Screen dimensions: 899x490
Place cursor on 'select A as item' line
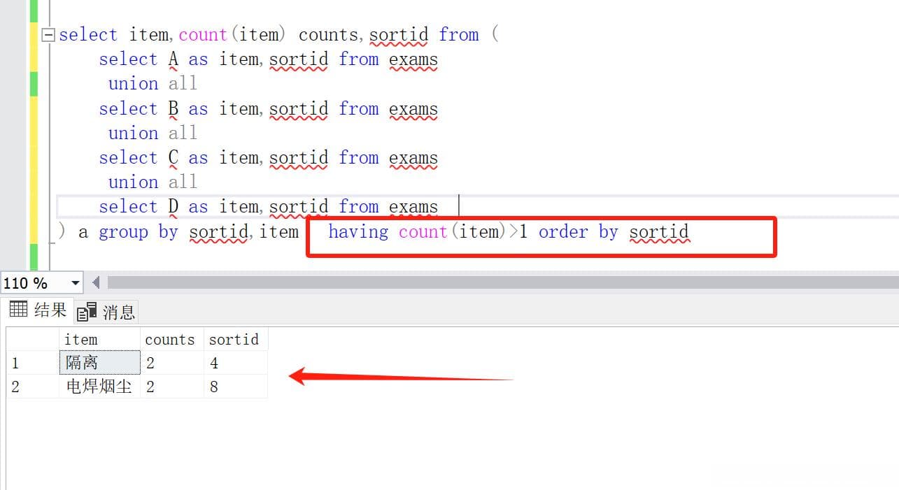click(x=269, y=60)
